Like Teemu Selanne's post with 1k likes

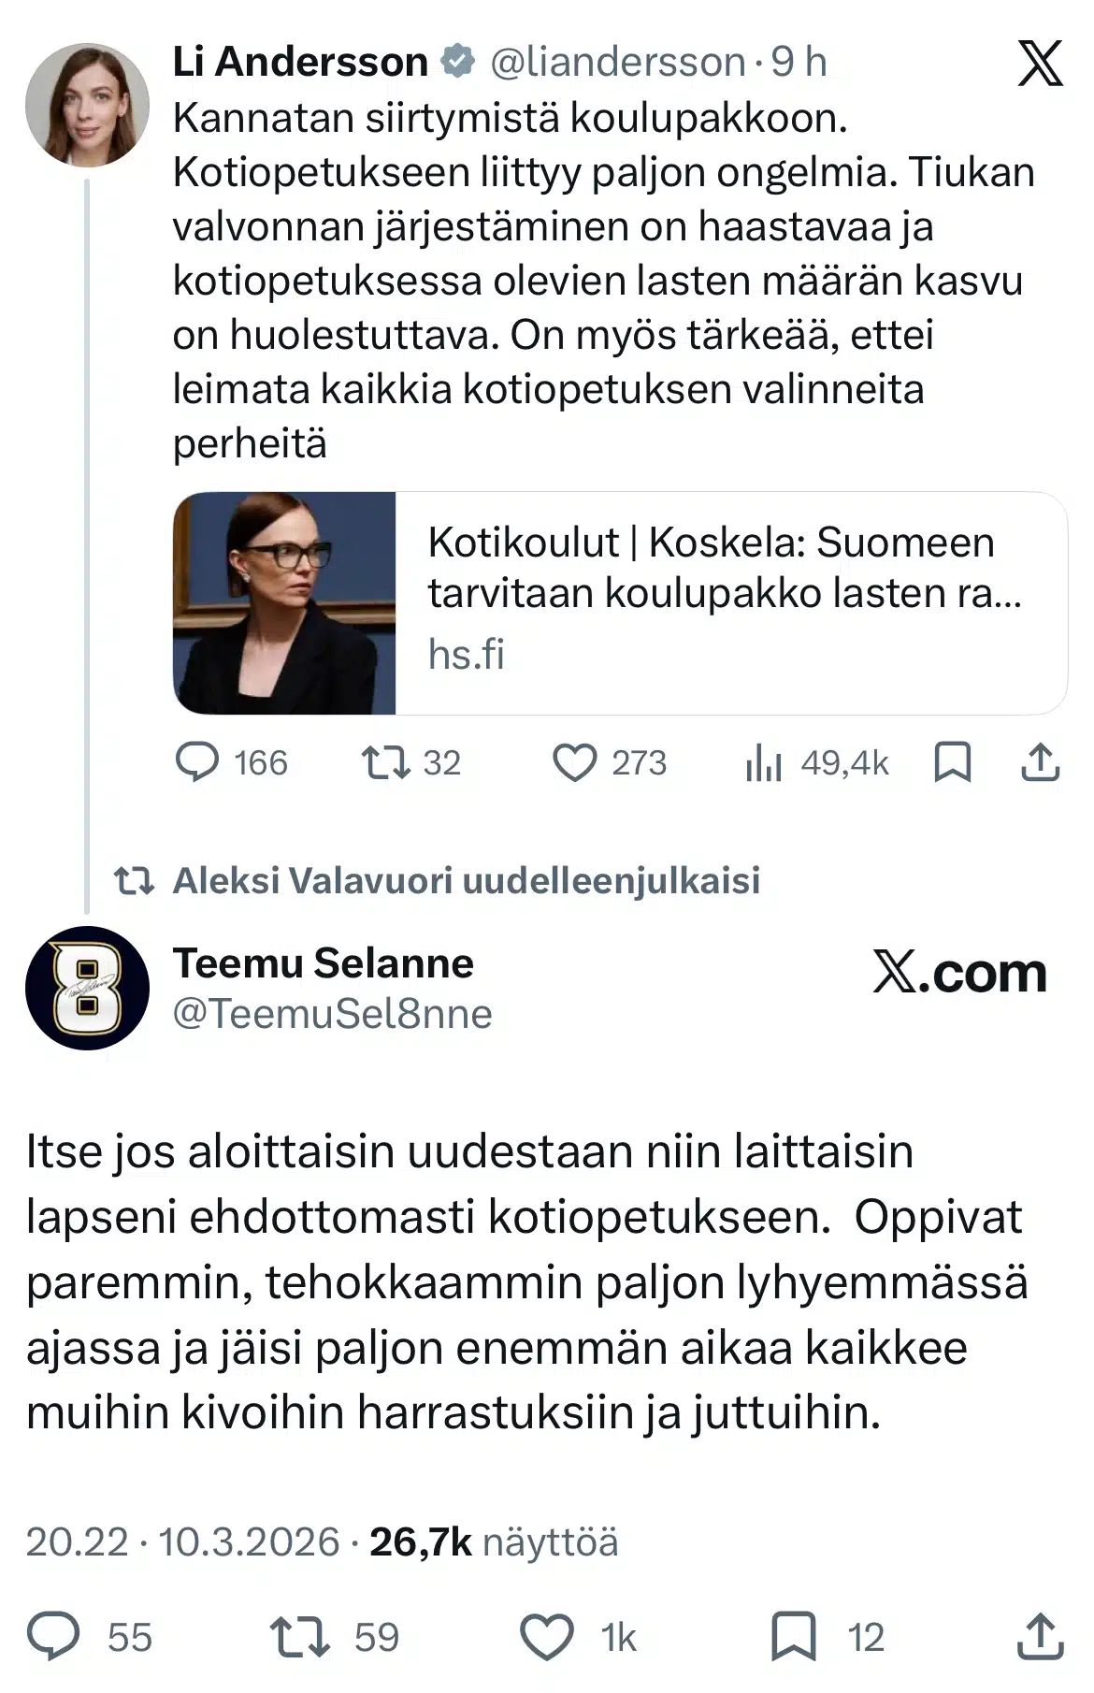[x=546, y=1636]
